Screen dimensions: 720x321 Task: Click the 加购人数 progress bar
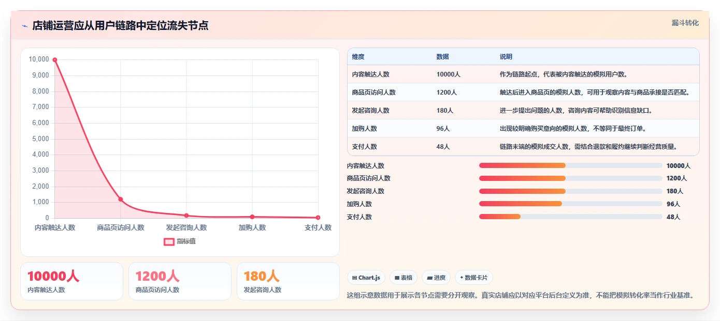(x=571, y=204)
